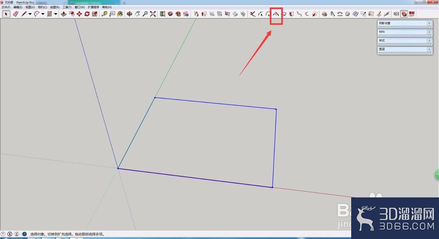The width and height of the screenshot is (439, 239).
Task: Expand the 材料 tray panel
Action: tap(405, 32)
